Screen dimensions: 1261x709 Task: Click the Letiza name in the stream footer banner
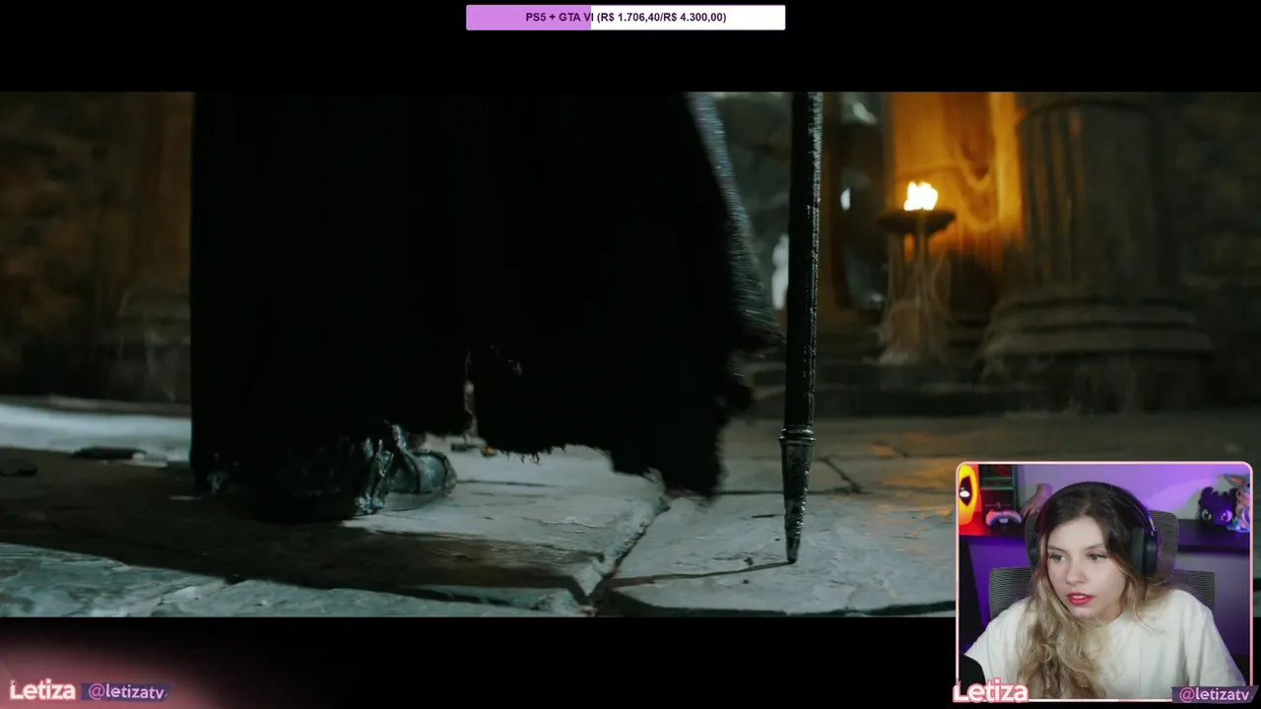tap(42, 691)
